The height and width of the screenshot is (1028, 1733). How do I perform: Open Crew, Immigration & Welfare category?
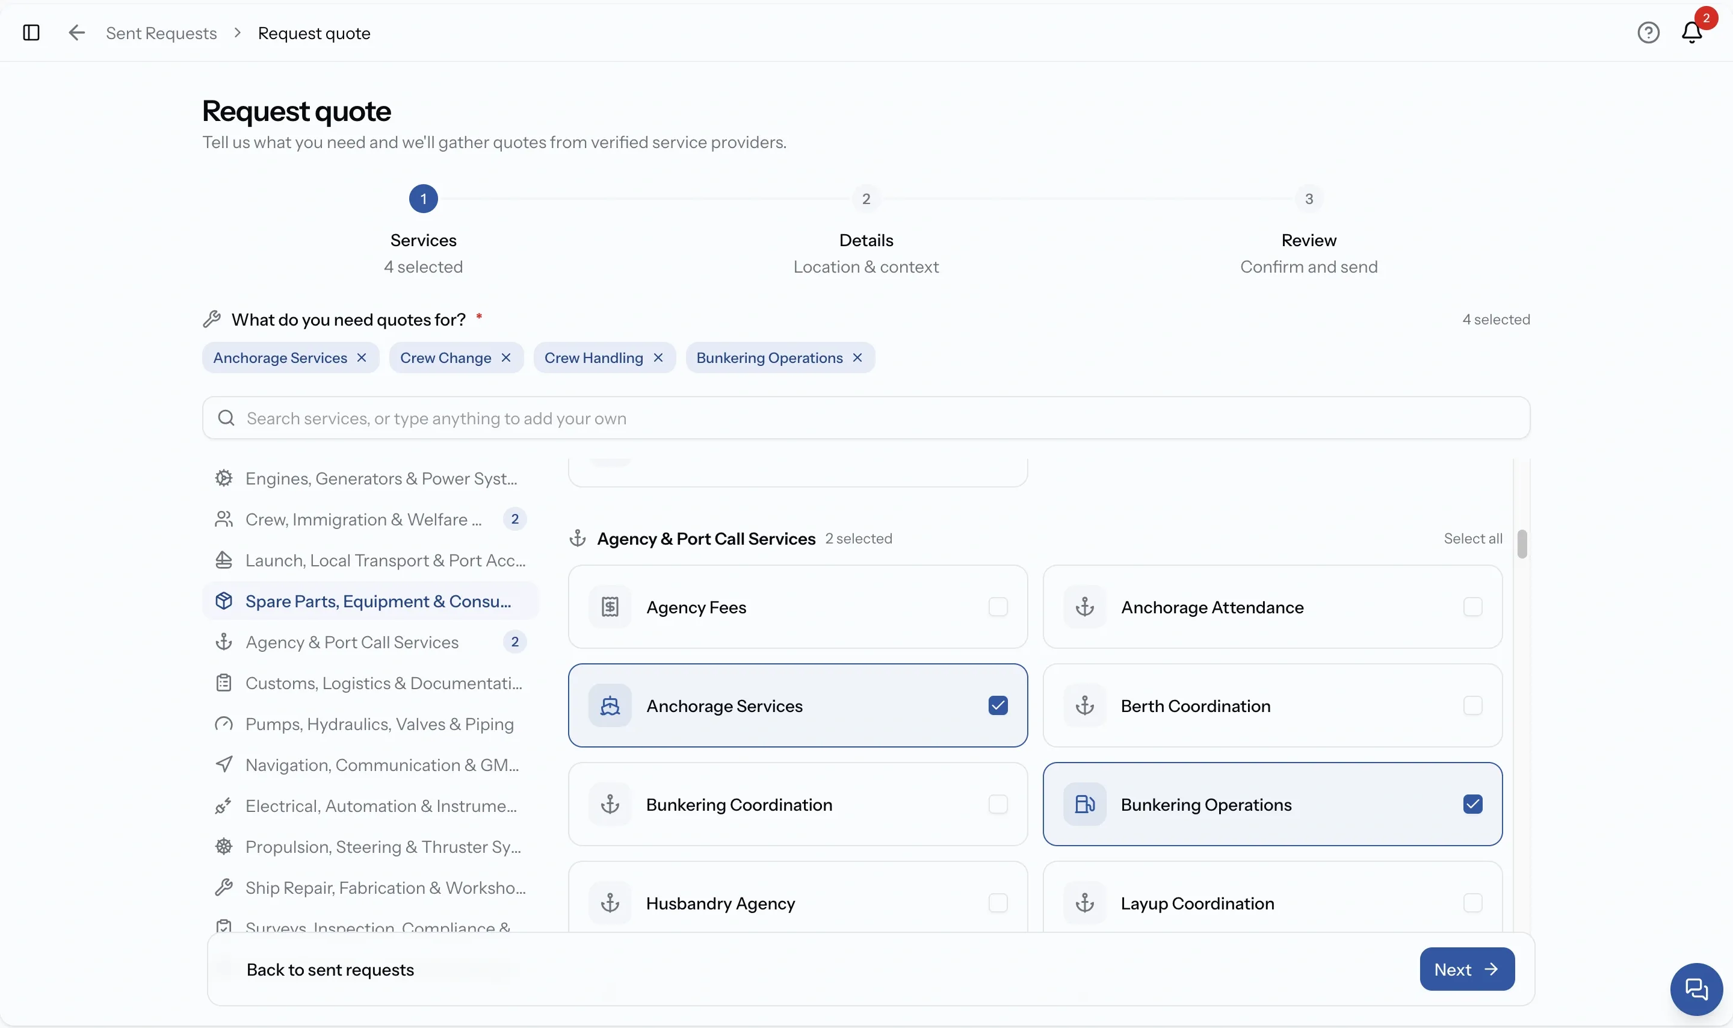tap(371, 519)
